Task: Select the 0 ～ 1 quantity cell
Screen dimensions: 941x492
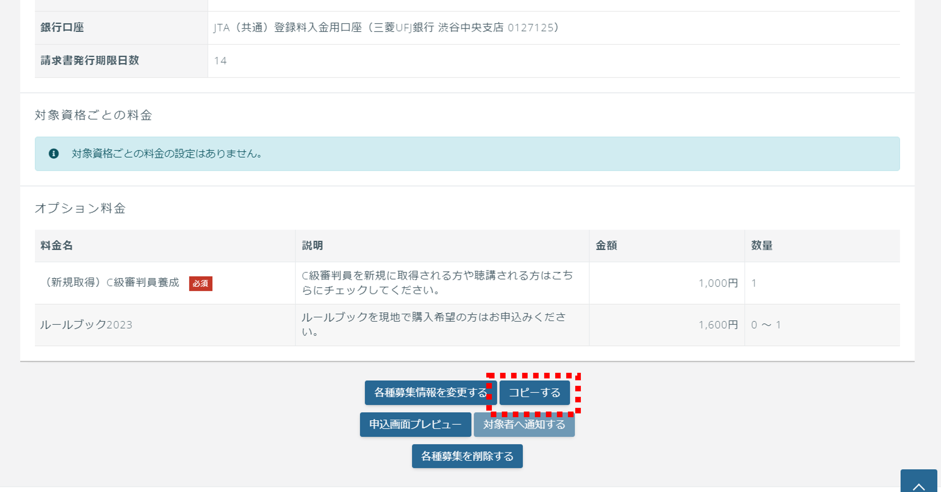Action: 822,325
